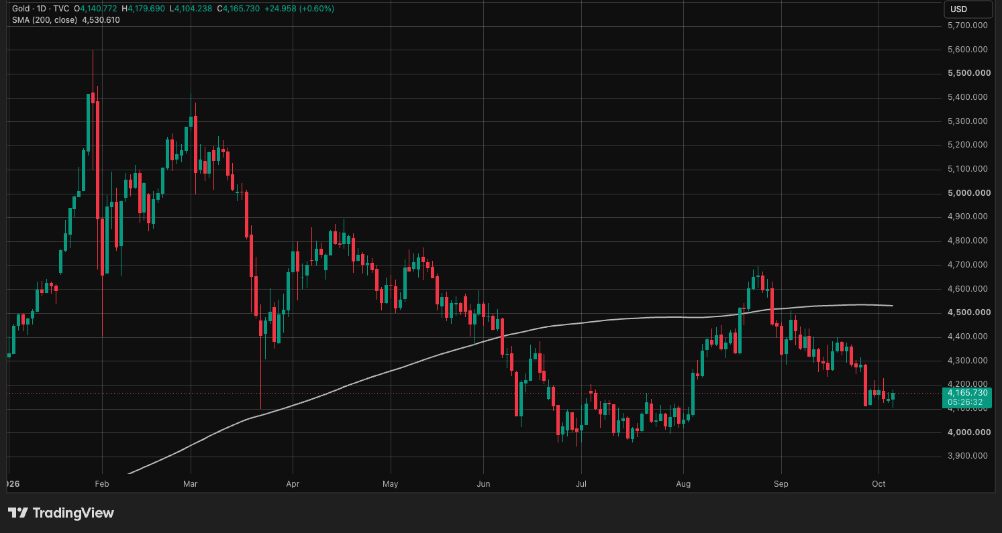This screenshot has height=533, width=1002.
Task: Click the 4,600.000 price axis label
Action: point(966,289)
